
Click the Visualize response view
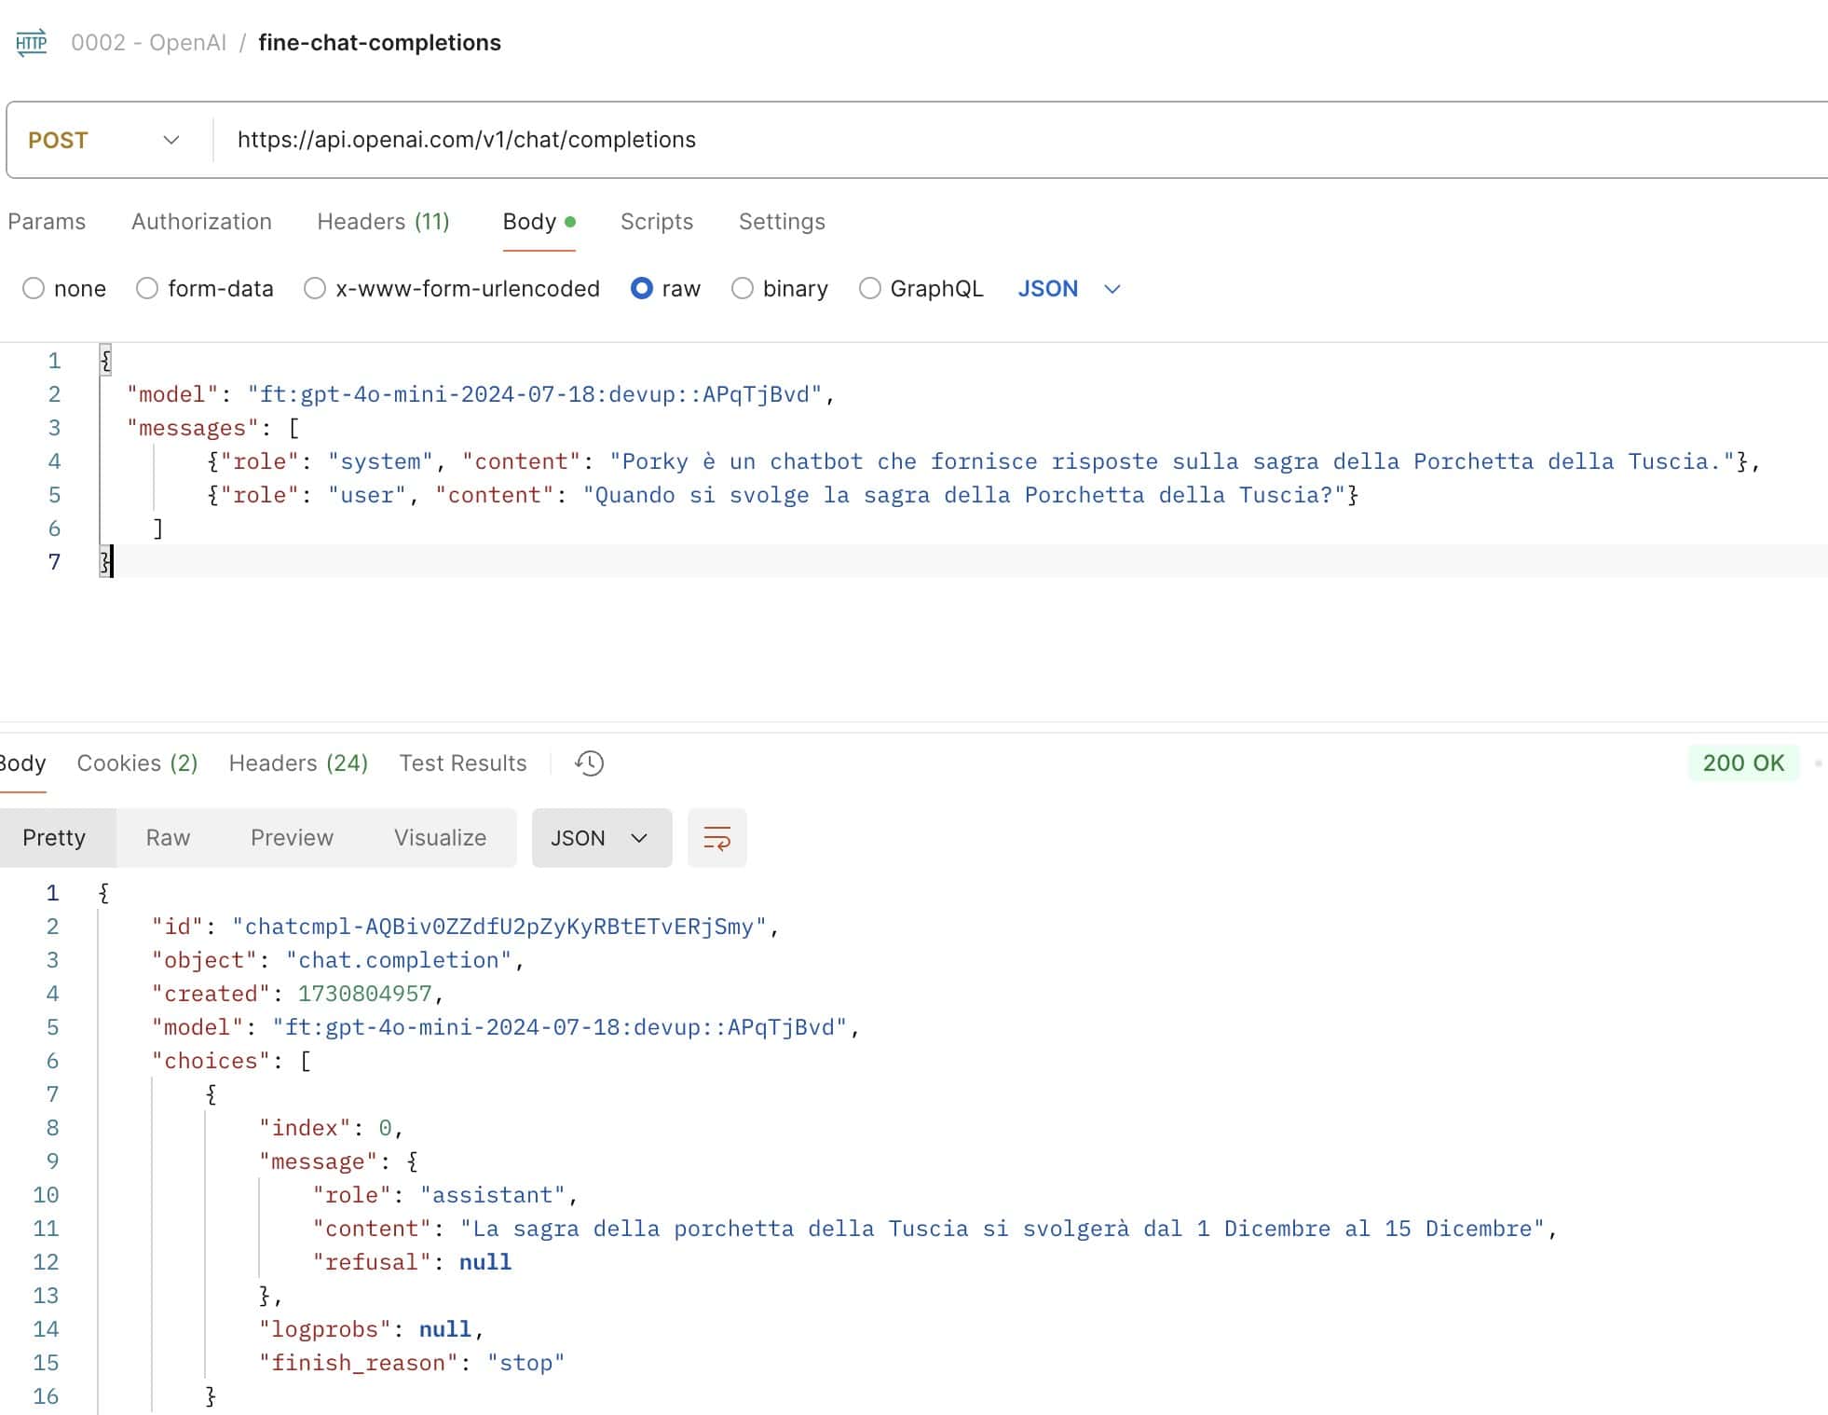click(440, 838)
